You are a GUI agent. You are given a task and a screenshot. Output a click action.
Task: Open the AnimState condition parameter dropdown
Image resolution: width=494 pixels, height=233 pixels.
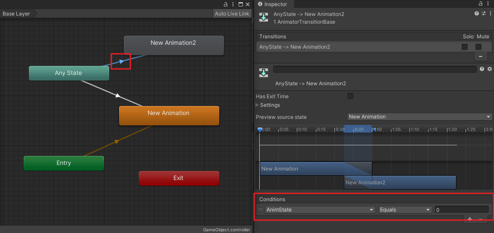click(x=320, y=210)
